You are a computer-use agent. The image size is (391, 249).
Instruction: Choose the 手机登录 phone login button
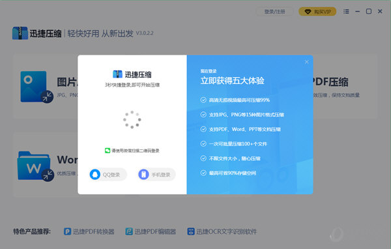coord(156,175)
